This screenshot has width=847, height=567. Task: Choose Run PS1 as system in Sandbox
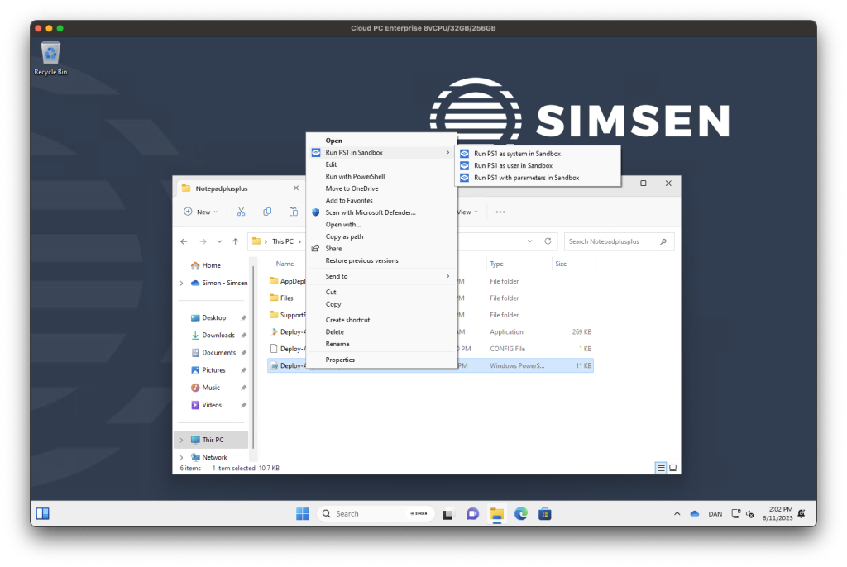(517, 154)
